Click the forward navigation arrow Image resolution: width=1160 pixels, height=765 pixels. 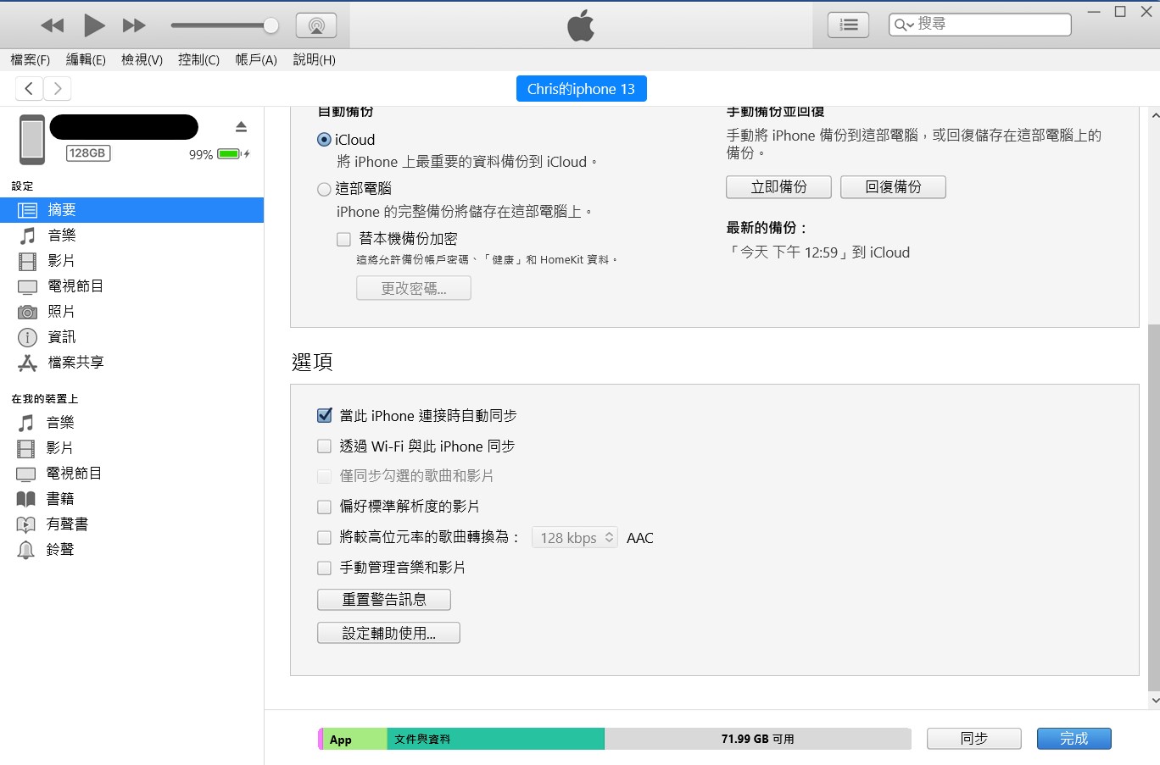coord(57,88)
